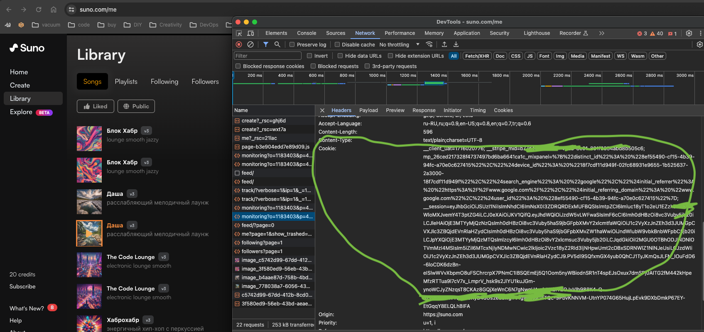Click the import HAR upload icon

click(x=444, y=44)
